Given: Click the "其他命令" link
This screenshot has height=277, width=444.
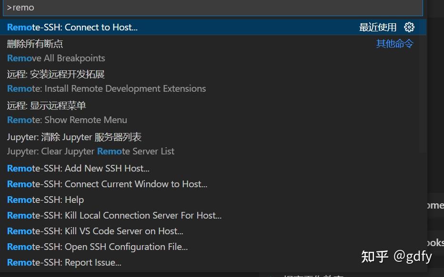Looking at the screenshot, I should point(394,43).
